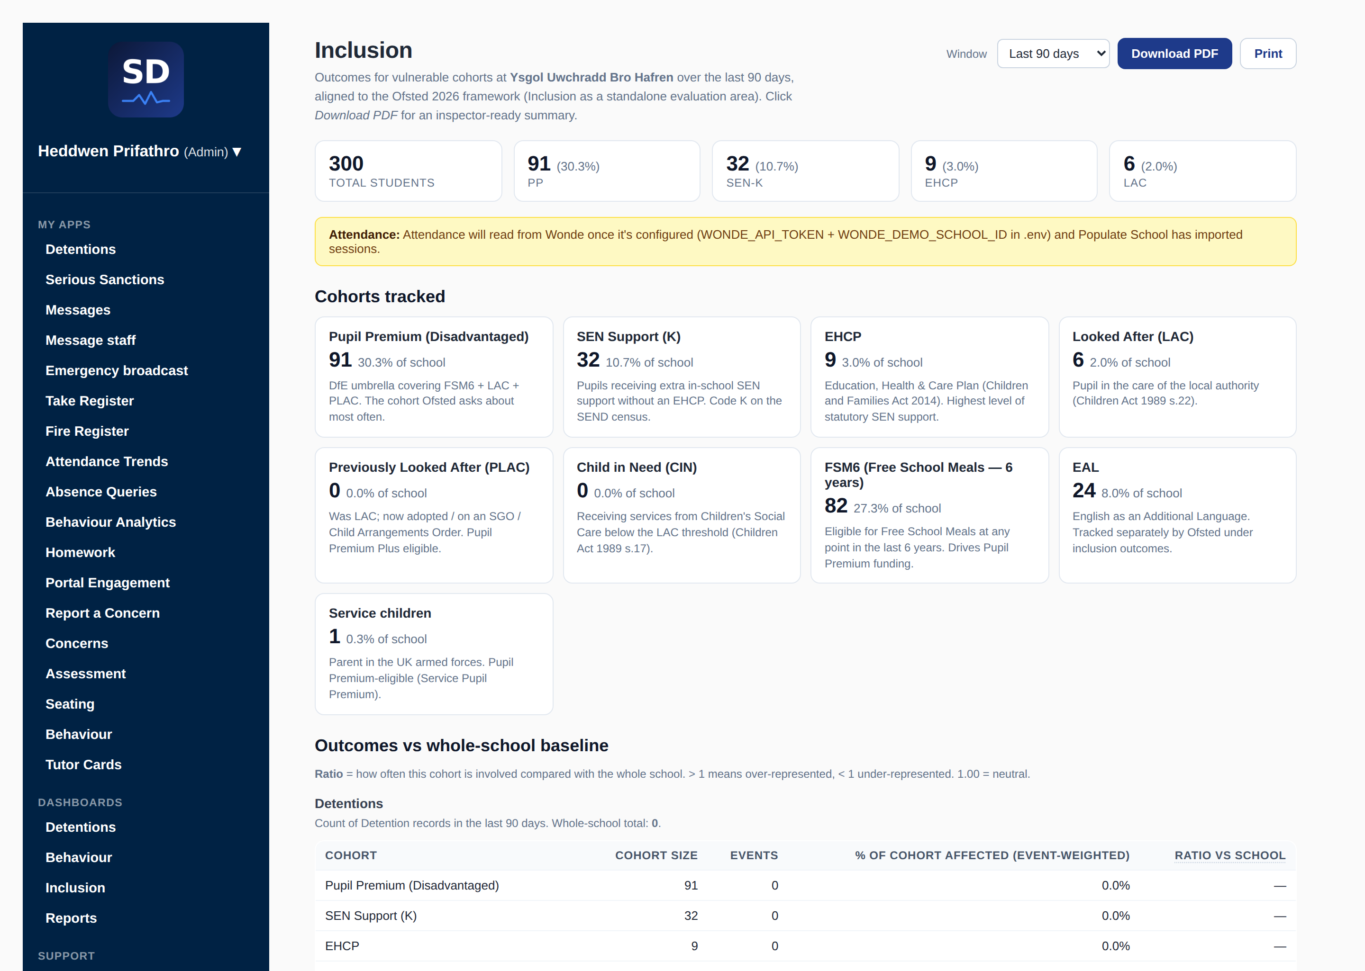The height and width of the screenshot is (971, 1365).
Task: Open Seating in sidebar
Action: pyautogui.click(x=70, y=704)
